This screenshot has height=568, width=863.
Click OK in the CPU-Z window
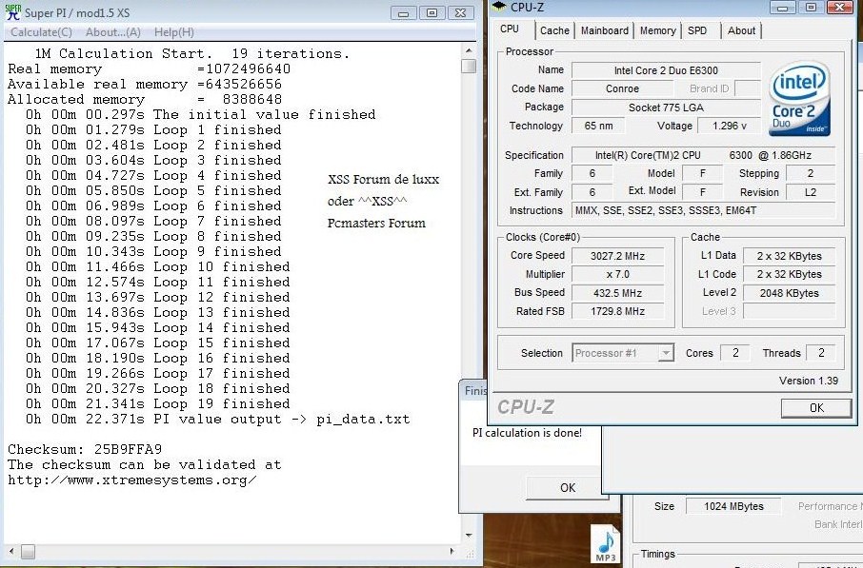(x=816, y=407)
